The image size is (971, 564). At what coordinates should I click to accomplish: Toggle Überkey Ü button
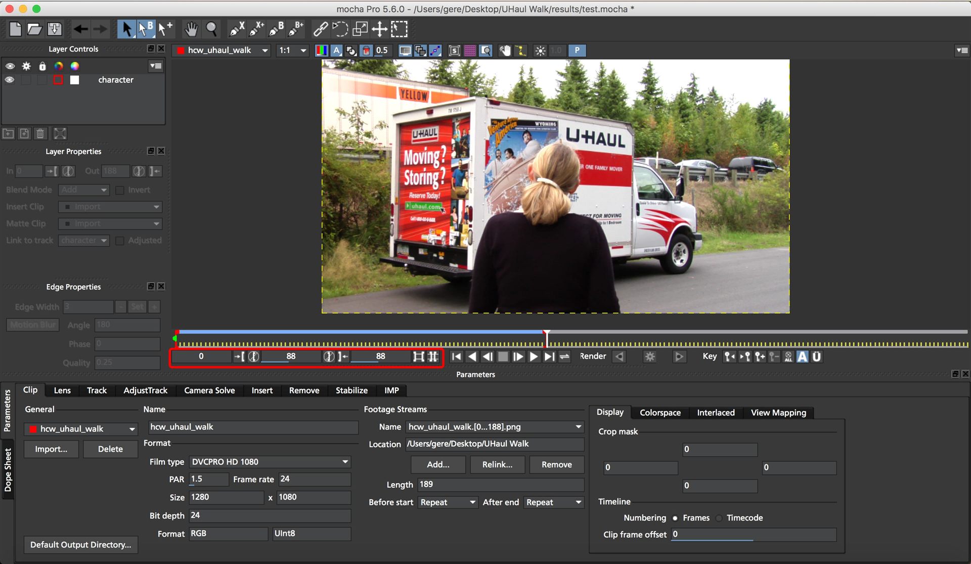(x=816, y=357)
